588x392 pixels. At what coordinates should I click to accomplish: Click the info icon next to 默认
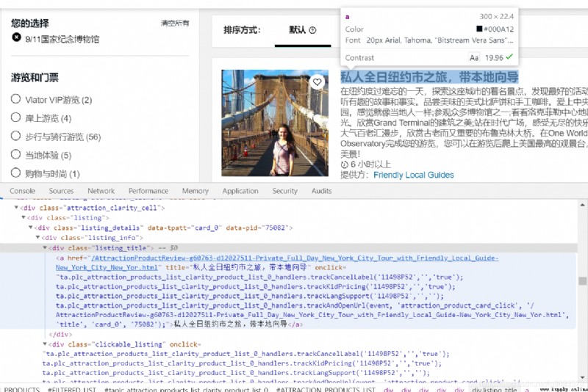point(312,30)
